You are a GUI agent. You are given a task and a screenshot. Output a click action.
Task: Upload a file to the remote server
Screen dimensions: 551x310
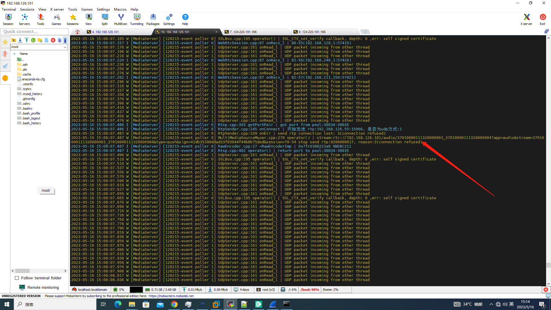(x=26, y=40)
